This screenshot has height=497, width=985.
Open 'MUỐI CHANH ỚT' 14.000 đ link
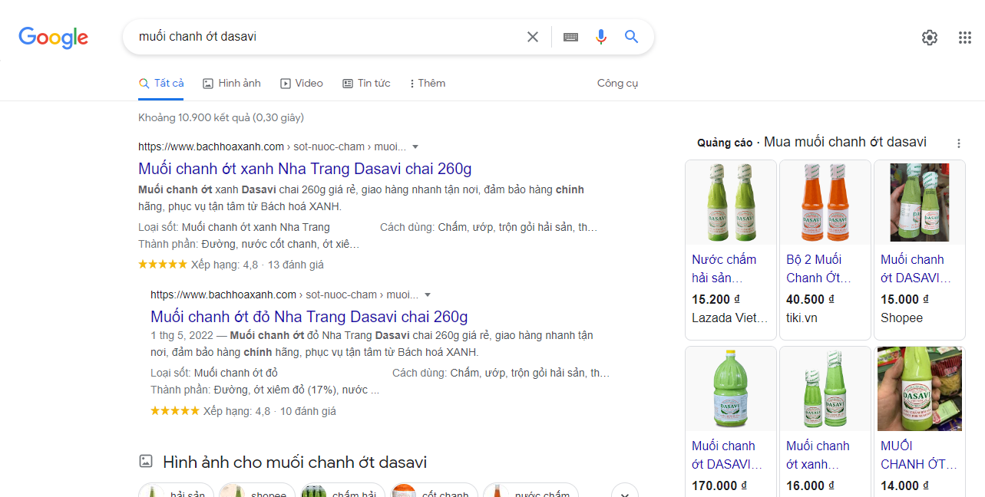(x=919, y=455)
